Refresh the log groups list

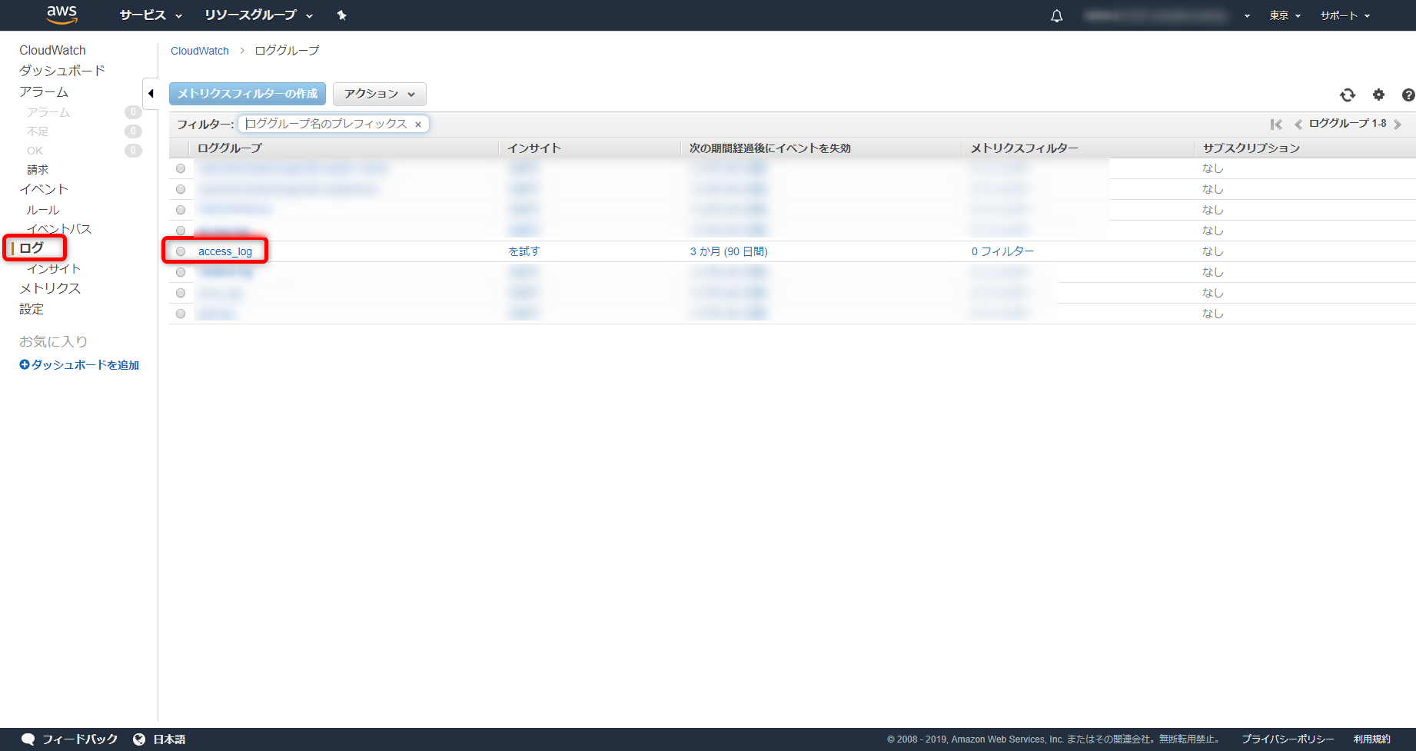coord(1348,95)
